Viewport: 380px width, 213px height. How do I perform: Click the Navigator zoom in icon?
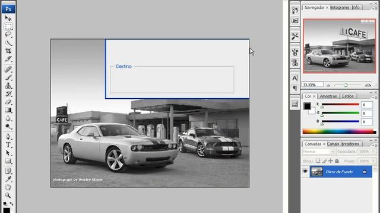(x=368, y=85)
